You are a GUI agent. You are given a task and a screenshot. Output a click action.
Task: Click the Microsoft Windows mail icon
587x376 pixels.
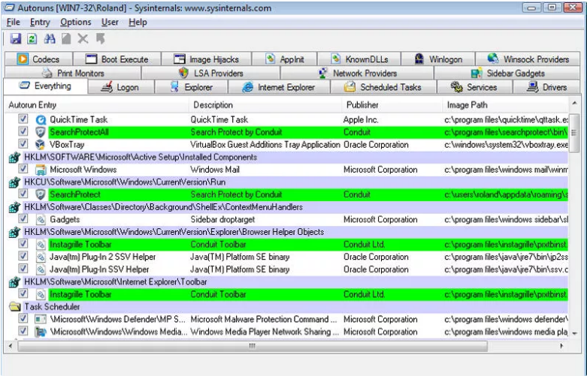click(x=41, y=170)
